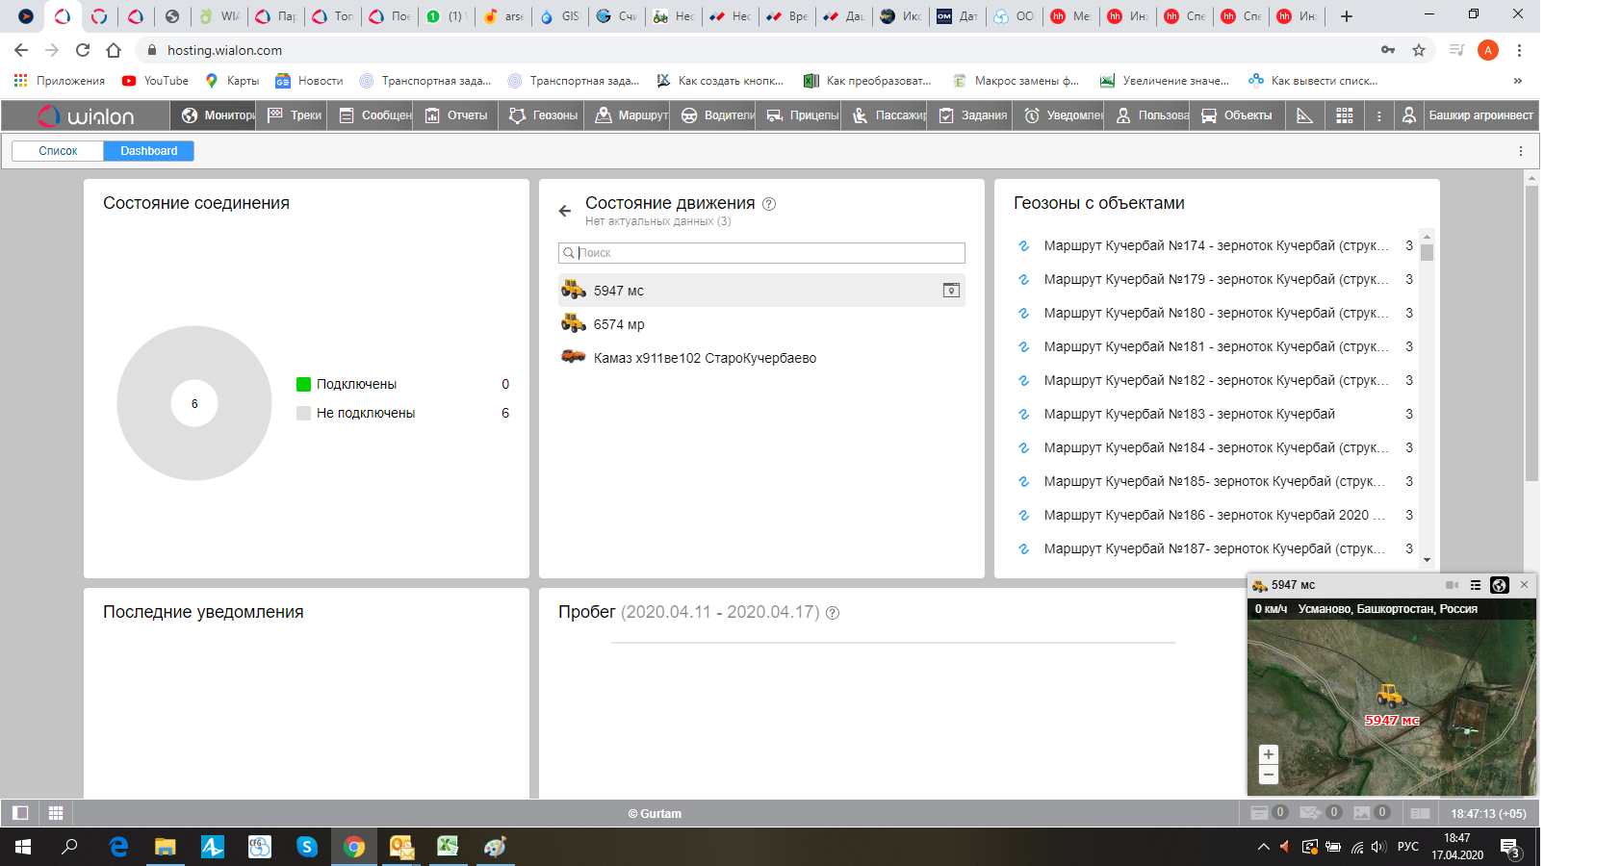Screen dimensions: 1621x866
Task: Click the globe map icon in mini-map header
Action: click(x=1499, y=585)
